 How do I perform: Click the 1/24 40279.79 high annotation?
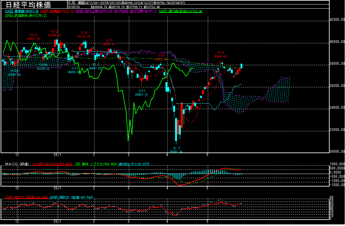pos(84,35)
